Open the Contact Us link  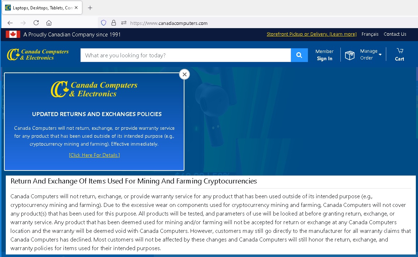395,34
